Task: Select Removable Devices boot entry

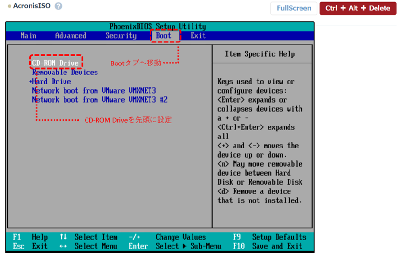Action: 65,73
